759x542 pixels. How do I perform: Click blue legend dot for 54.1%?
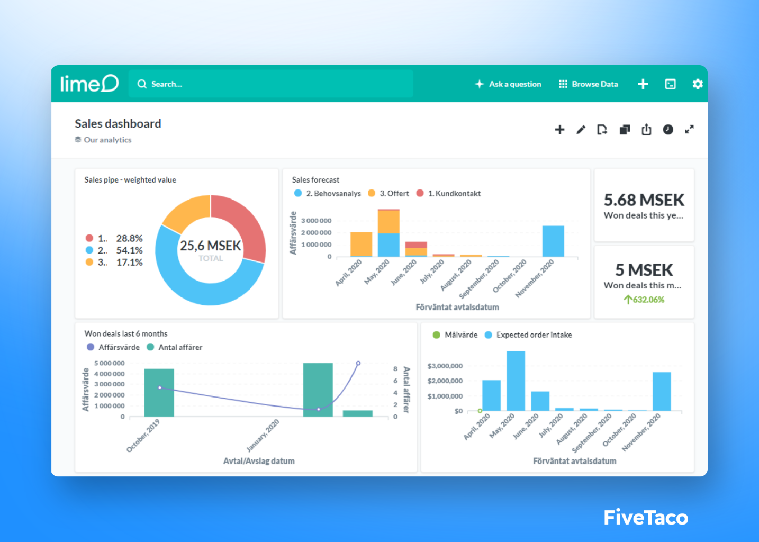89,250
